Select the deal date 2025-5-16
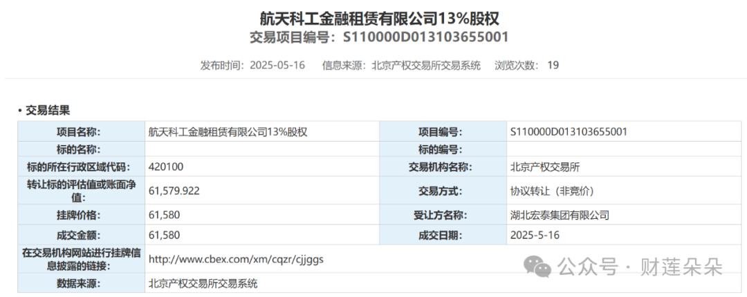747x297 pixels. point(535,235)
